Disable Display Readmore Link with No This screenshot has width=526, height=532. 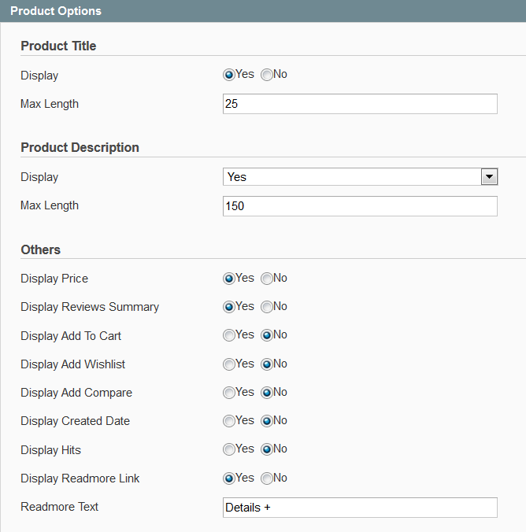[x=267, y=478]
